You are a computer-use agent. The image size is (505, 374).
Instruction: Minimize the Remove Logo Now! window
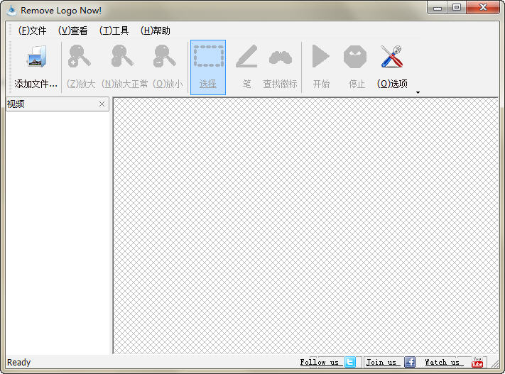pos(438,8)
